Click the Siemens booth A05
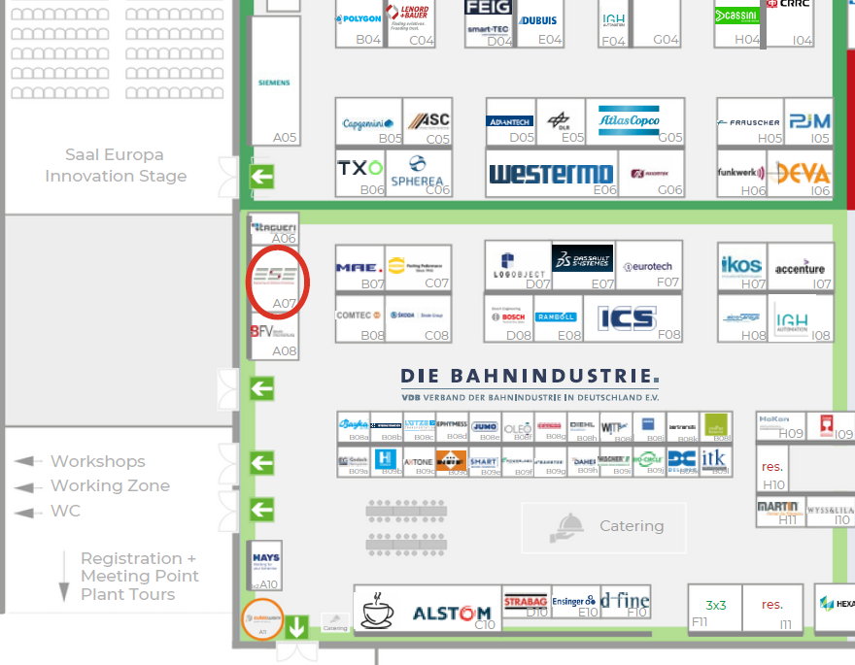The width and height of the screenshot is (855, 665). pos(275,83)
